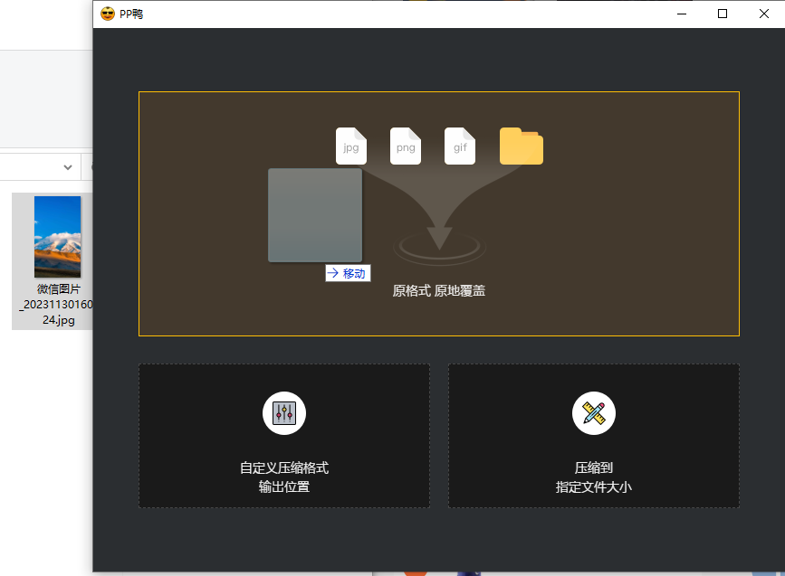Switch to the 压缩到 指定文件大小 panel
Image resolution: width=785 pixels, height=576 pixels.
(593, 436)
